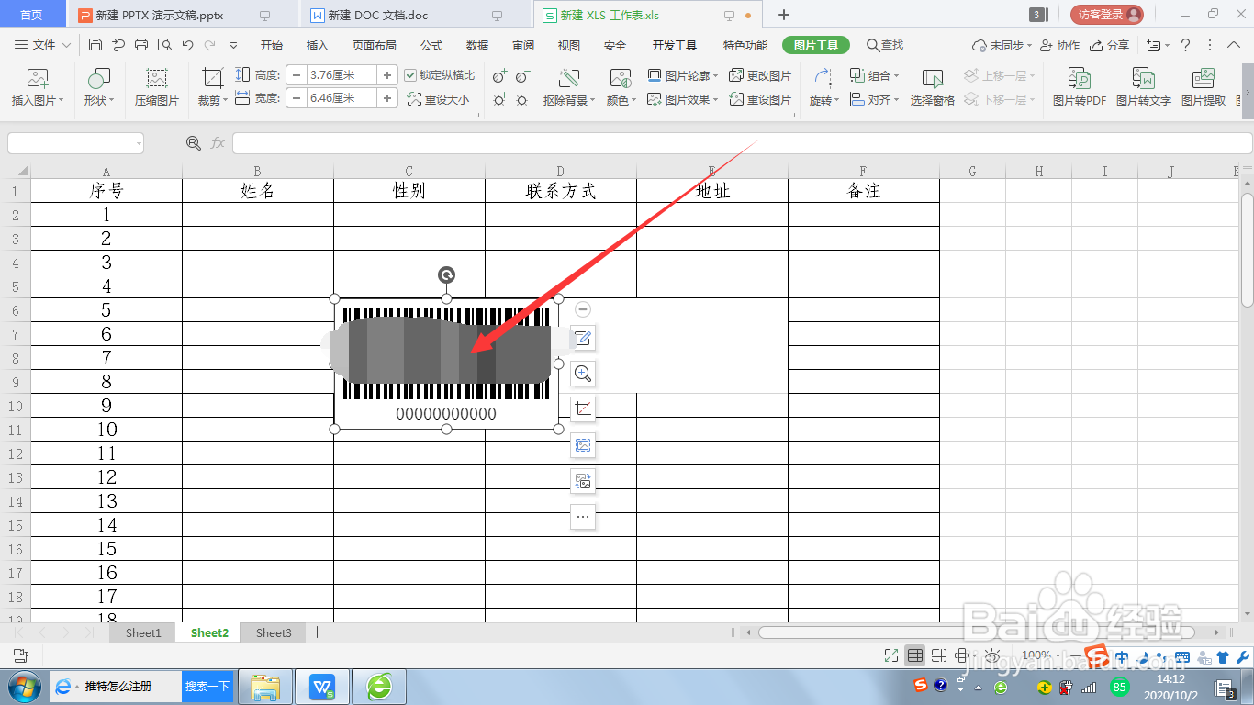Open the Insert (插入) ribbon tab

coord(317,45)
